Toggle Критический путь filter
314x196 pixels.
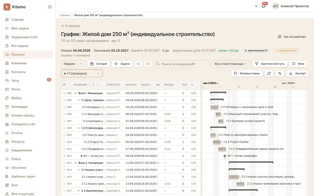(x=270, y=64)
